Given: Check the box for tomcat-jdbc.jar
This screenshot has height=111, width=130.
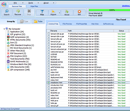Looking at the screenshot, I should 49,39.
